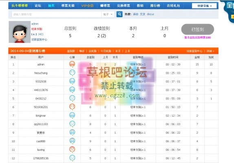Click the mood face in rank 9 row
The height and width of the screenshot is (163, 234).
[72, 132]
